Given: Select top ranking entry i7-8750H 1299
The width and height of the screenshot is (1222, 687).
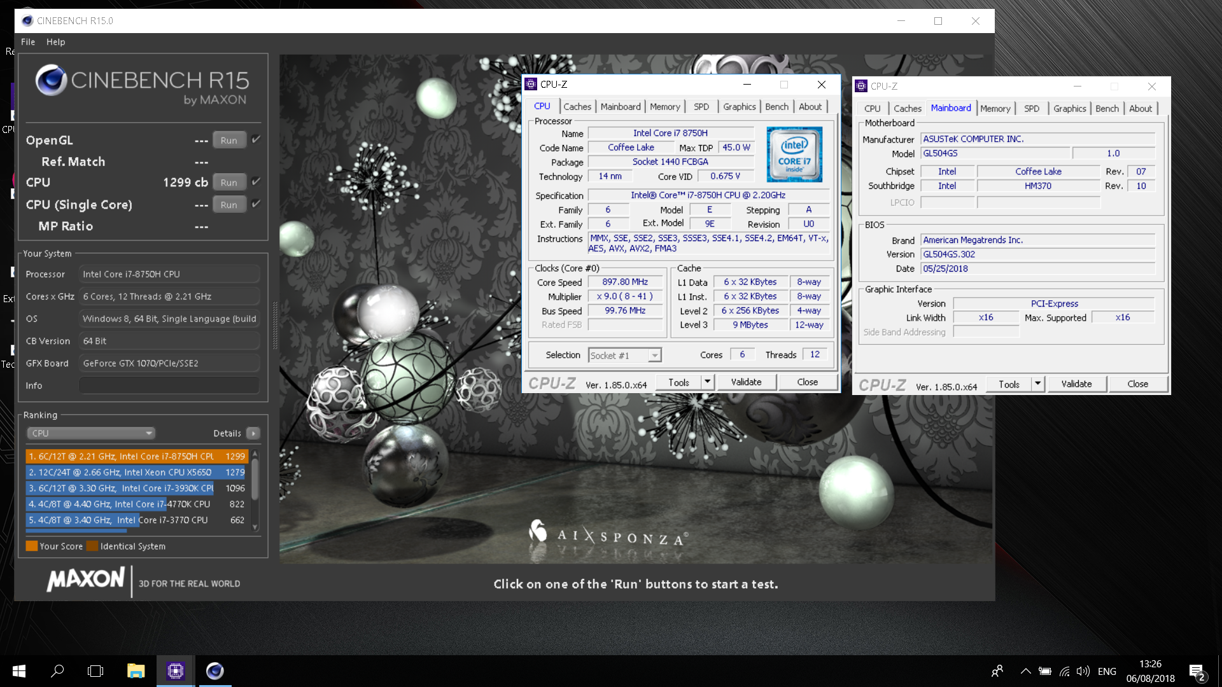Looking at the screenshot, I should coord(137,456).
